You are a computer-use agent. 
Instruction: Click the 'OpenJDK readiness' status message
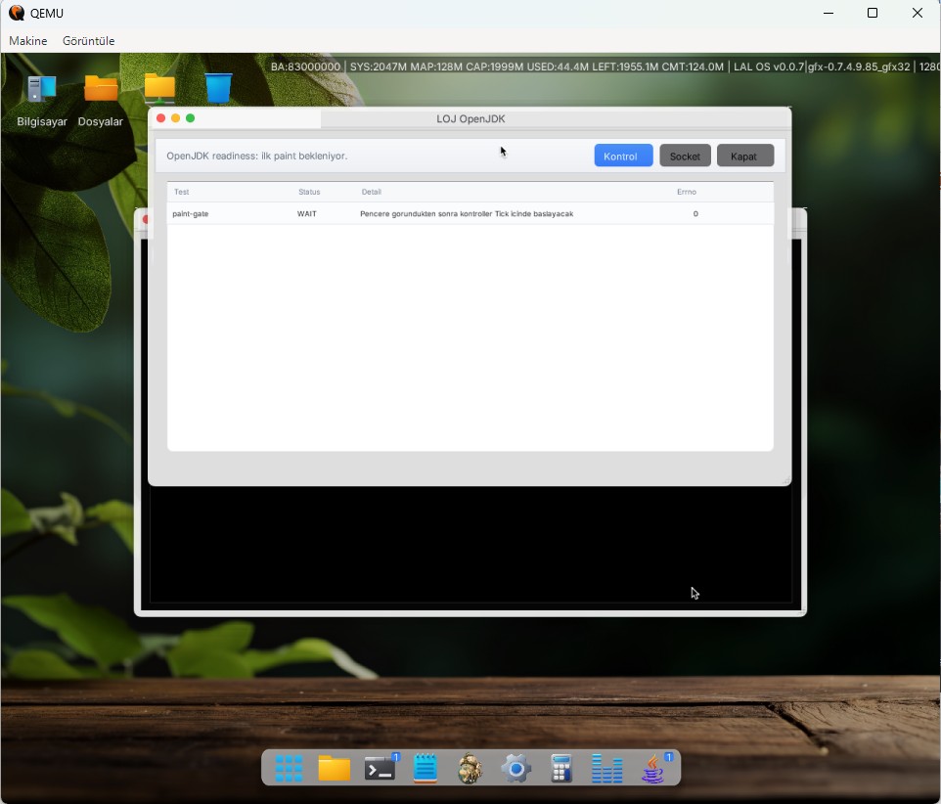coord(257,156)
